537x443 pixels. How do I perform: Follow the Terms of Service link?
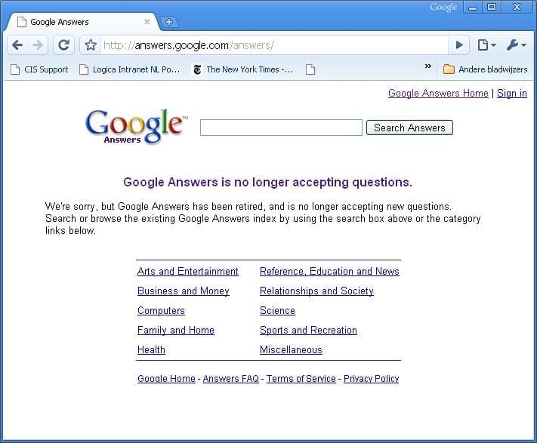point(301,379)
